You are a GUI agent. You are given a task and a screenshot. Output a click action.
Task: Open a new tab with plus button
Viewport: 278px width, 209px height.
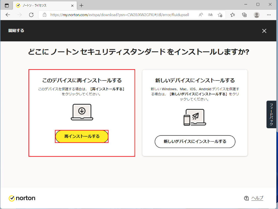[81, 6]
